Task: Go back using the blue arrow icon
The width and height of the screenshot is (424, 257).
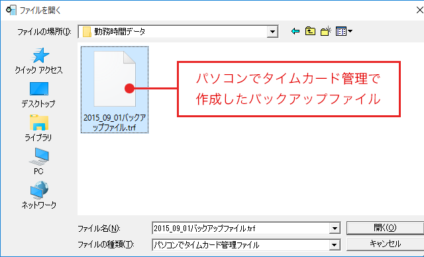Action: (295, 31)
